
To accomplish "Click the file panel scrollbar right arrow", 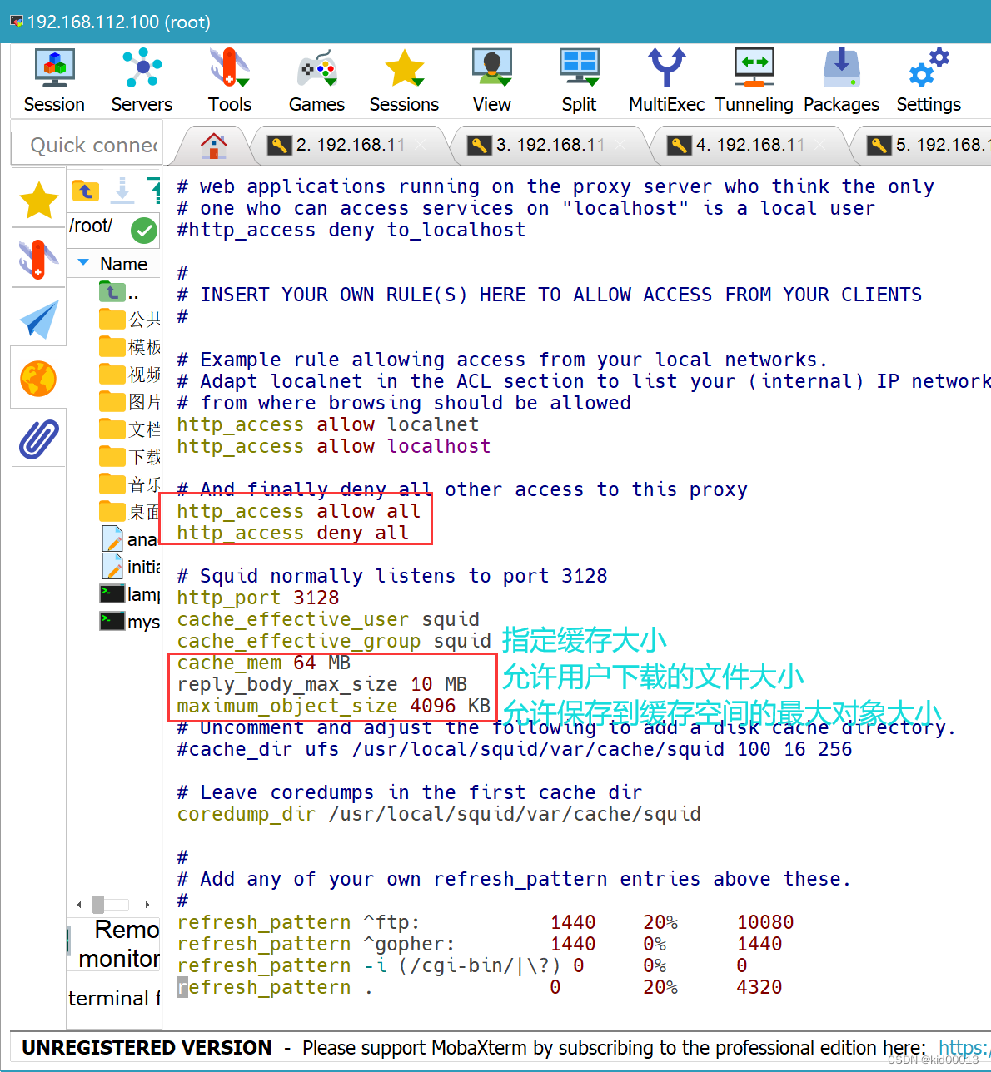I will click(x=147, y=904).
